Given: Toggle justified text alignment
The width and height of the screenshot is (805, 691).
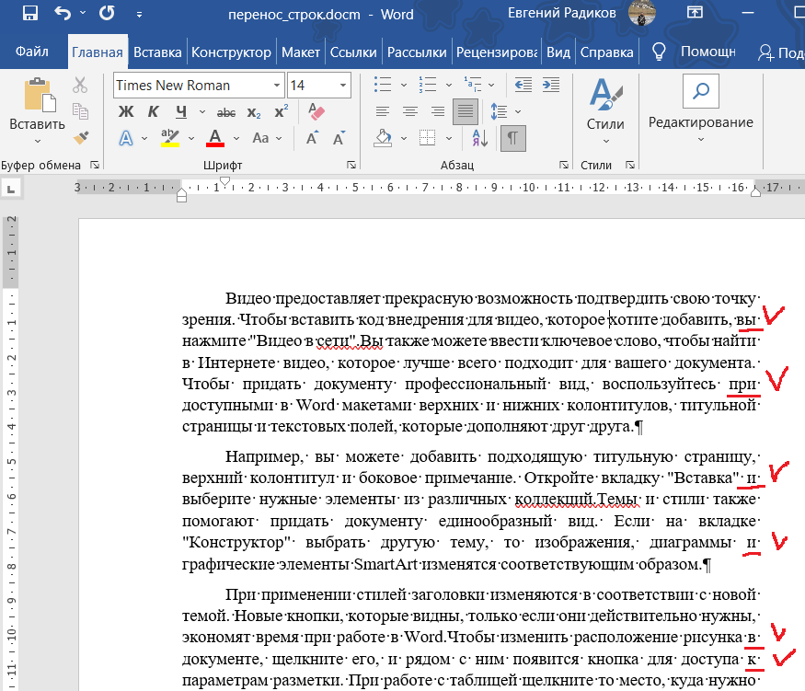Looking at the screenshot, I should (x=466, y=111).
